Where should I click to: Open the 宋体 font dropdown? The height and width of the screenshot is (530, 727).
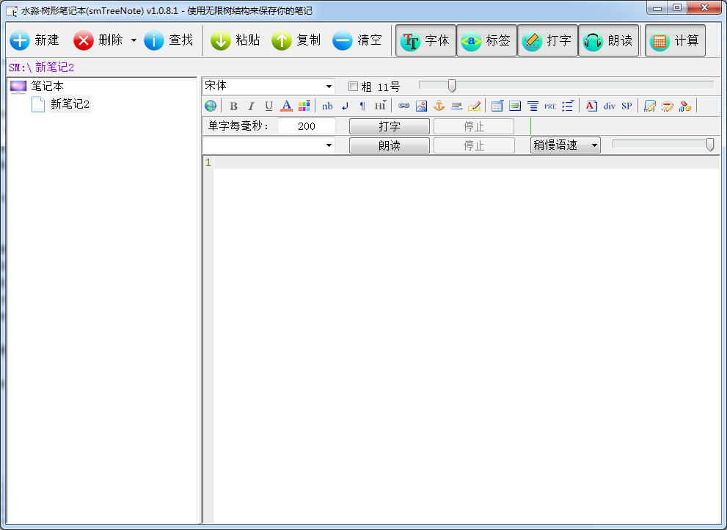[268, 87]
